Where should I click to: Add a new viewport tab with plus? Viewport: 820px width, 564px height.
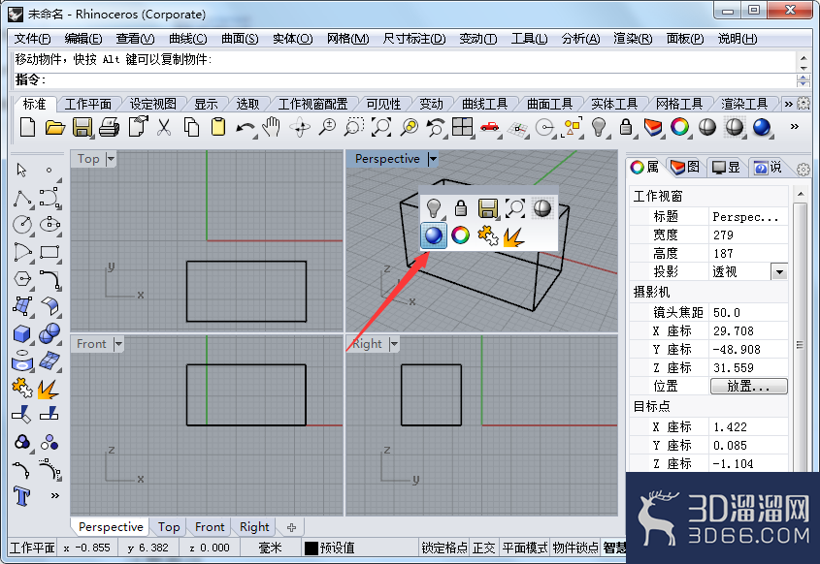tap(291, 527)
